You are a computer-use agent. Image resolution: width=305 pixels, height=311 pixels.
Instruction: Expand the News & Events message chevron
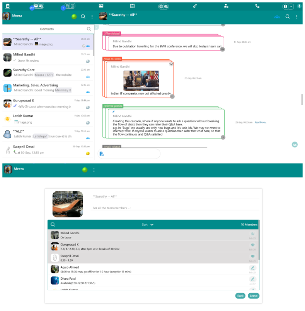click(x=171, y=63)
